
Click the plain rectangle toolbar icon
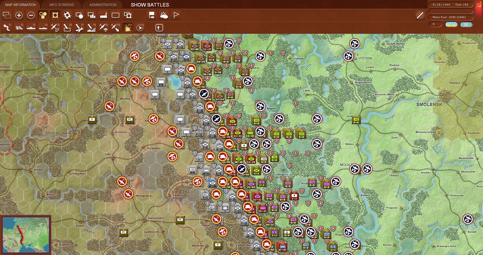115,15
